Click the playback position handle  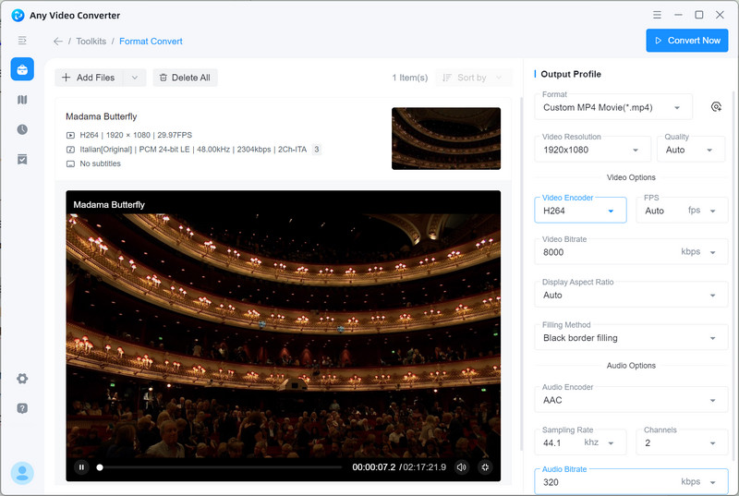pyautogui.click(x=100, y=467)
